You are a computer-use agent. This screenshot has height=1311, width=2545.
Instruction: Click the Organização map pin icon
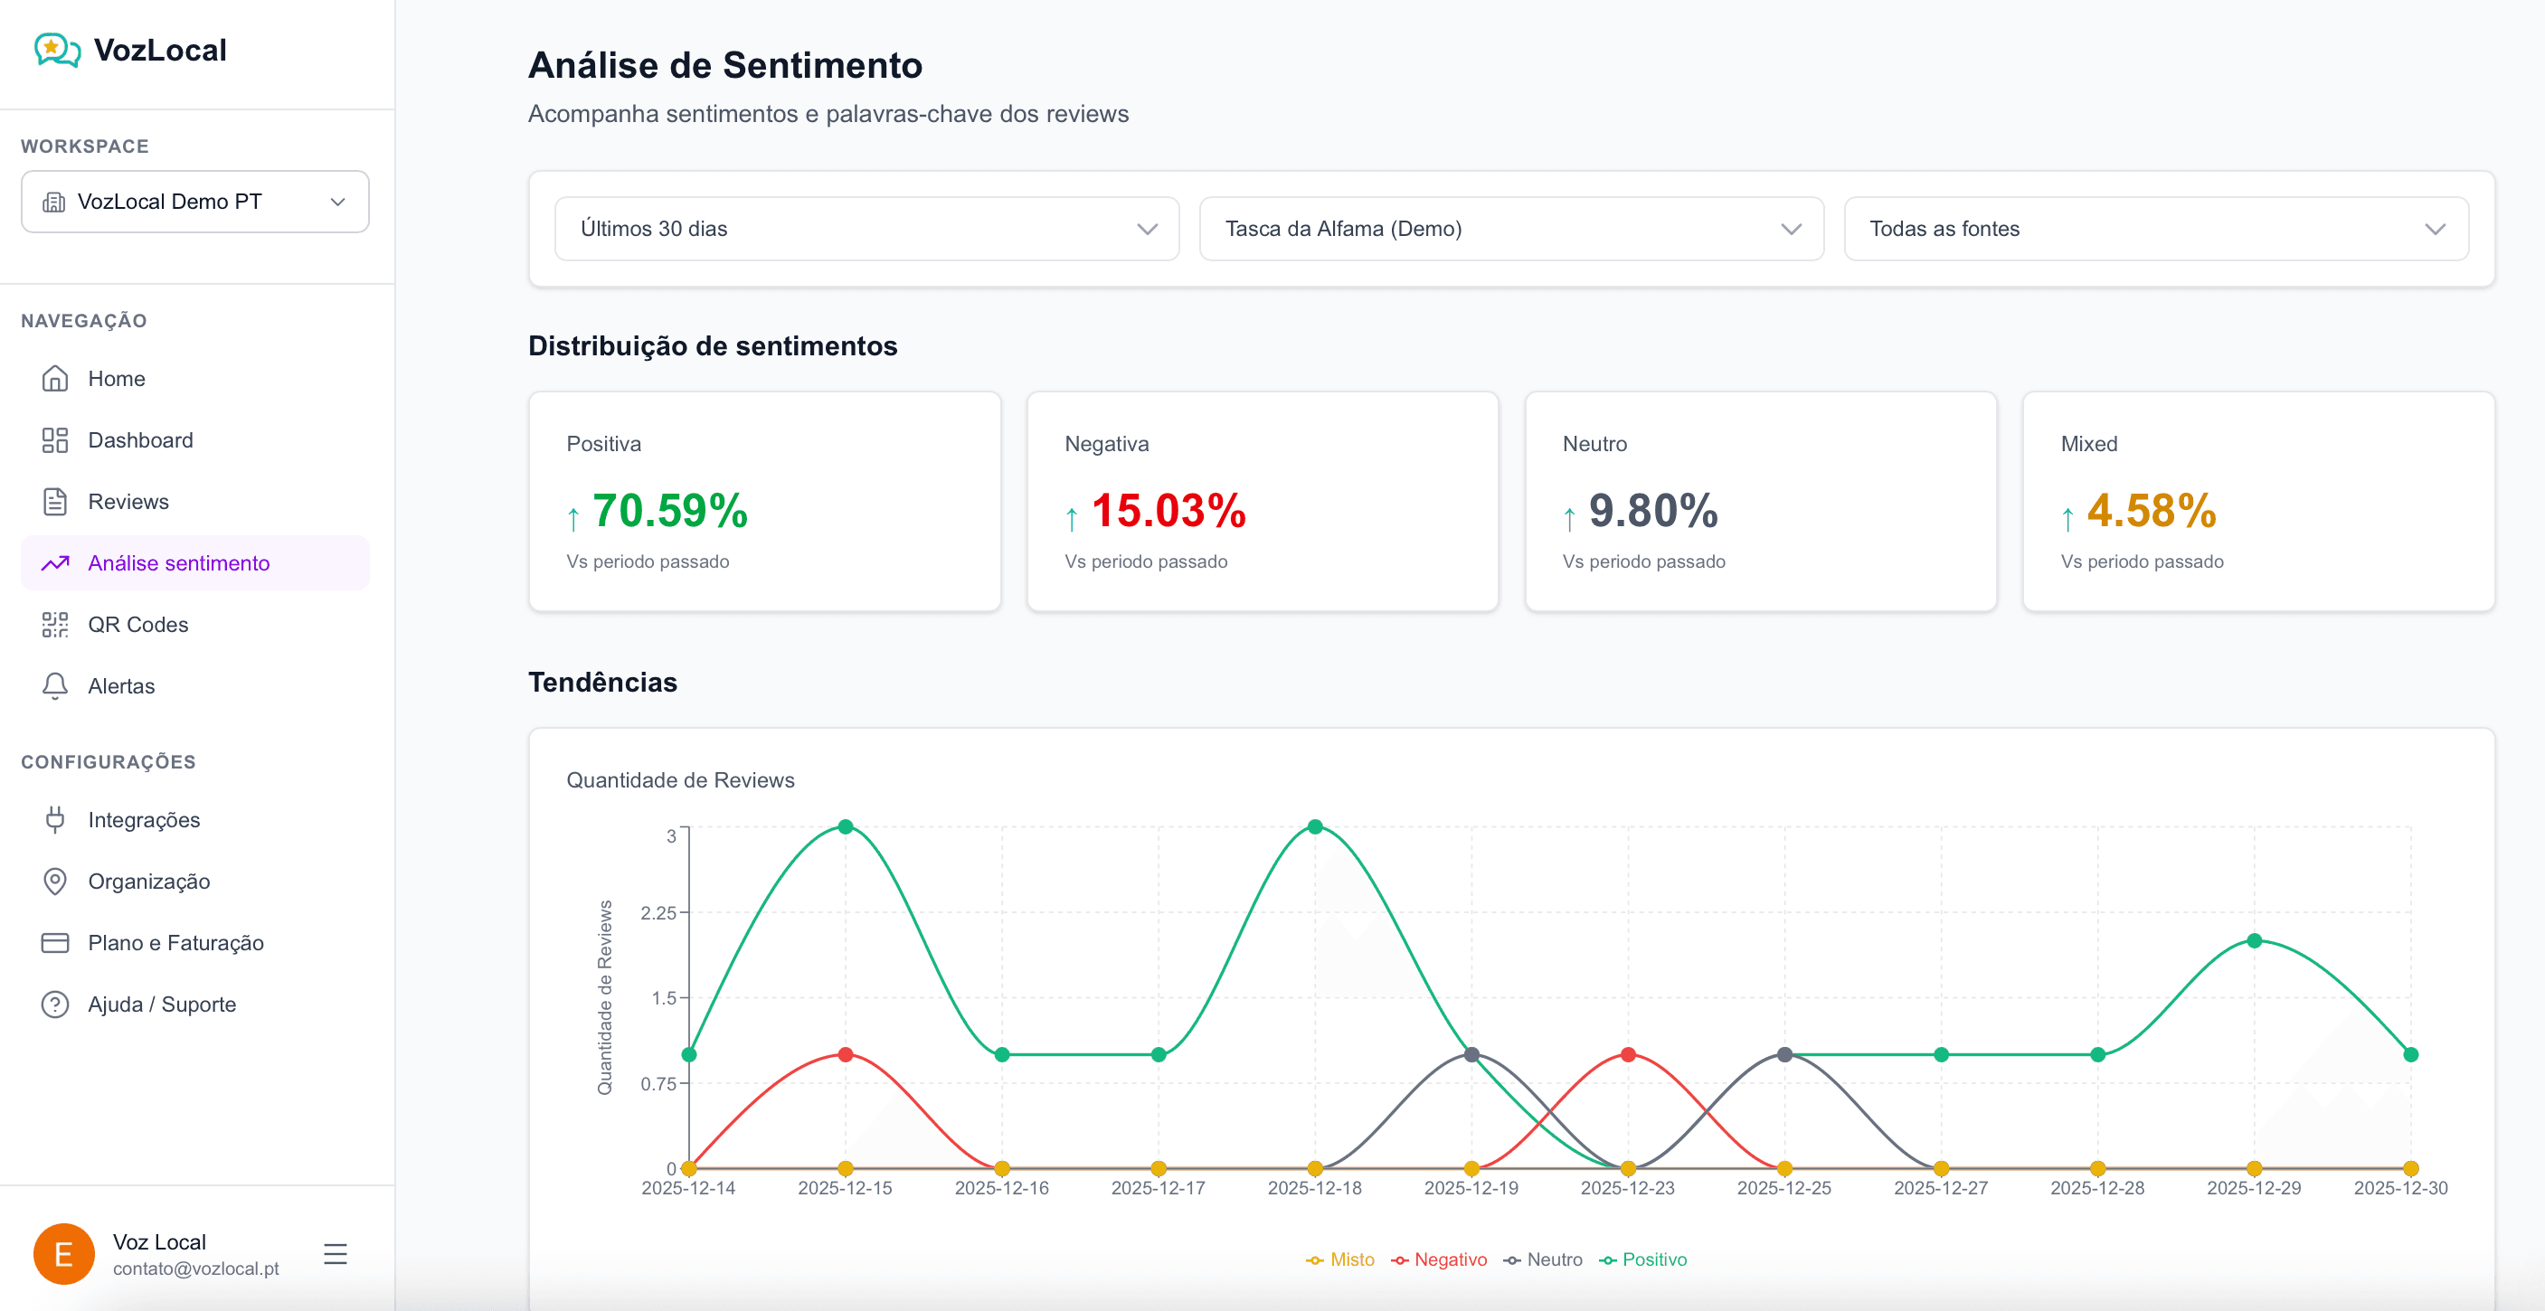[x=55, y=881]
